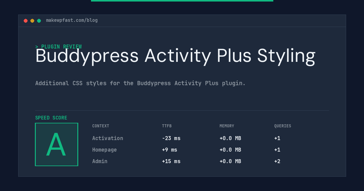The height and width of the screenshot is (191, 364).
Task: Click the Activation memory +0.0 MB value
Action: pyautogui.click(x=230, y=138)
